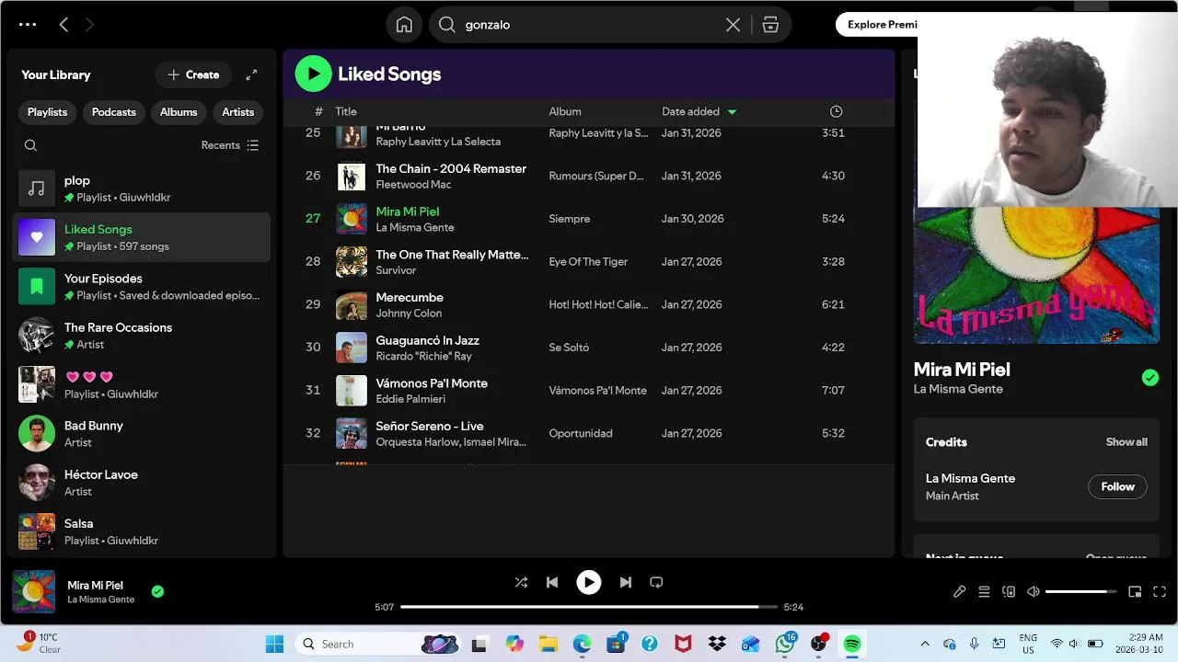Open the Johnny Colon artist link
The image size is (1178, 662).
[409, 314]
